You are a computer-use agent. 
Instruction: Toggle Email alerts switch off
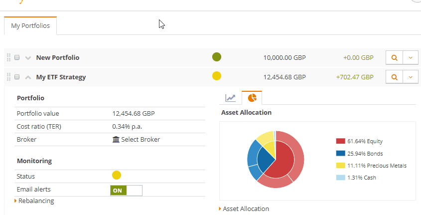126,190
